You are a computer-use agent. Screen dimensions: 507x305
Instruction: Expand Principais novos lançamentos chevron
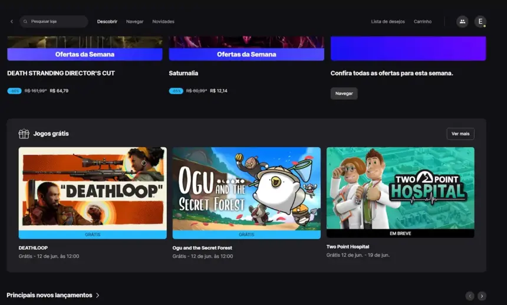pos(98,296)
